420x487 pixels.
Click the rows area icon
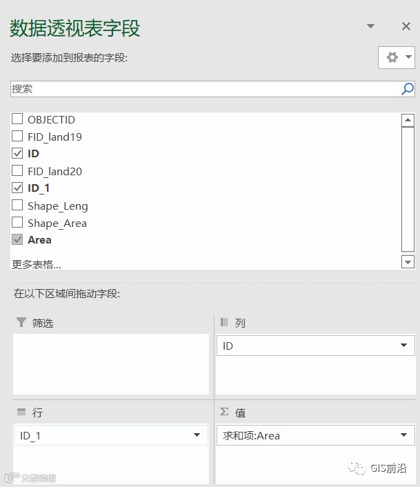click(21, 412)
